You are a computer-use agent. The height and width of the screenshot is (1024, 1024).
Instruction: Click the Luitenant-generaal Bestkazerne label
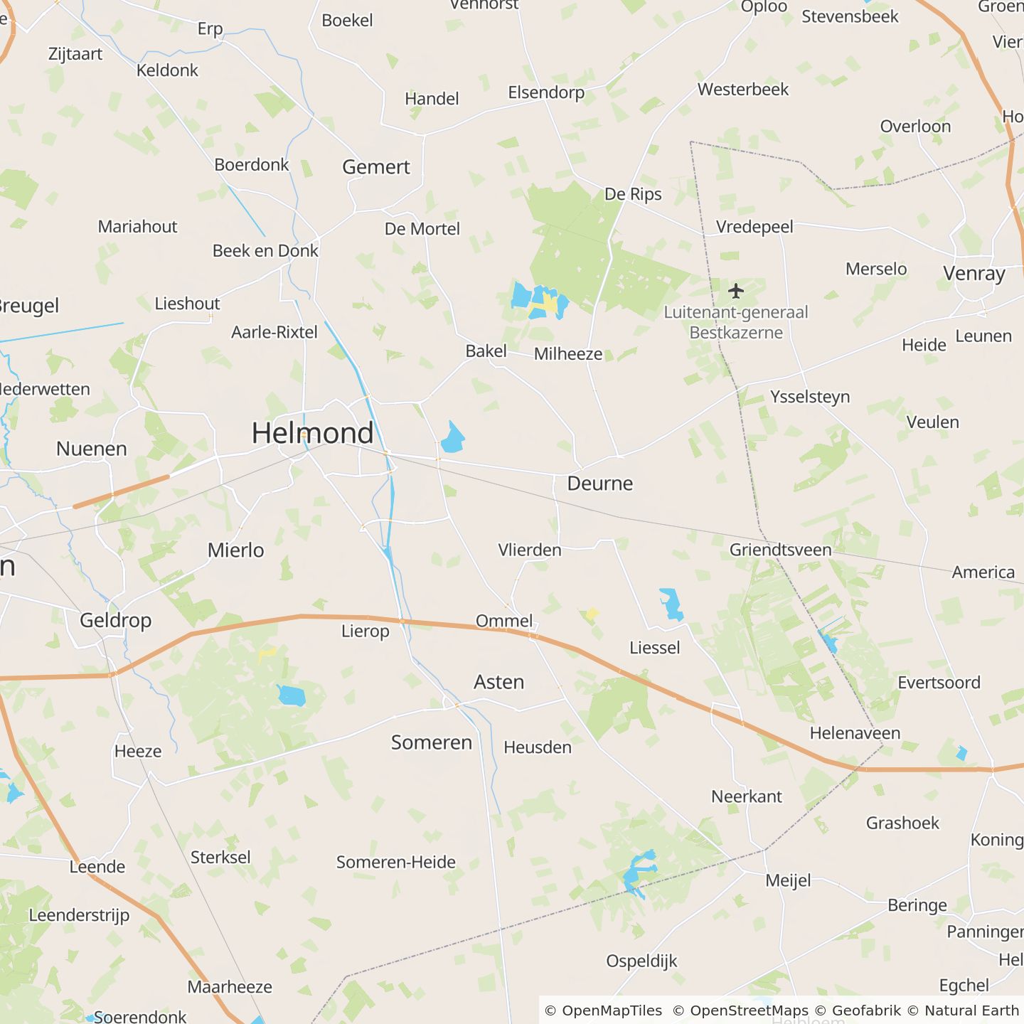tap(736, 322)
